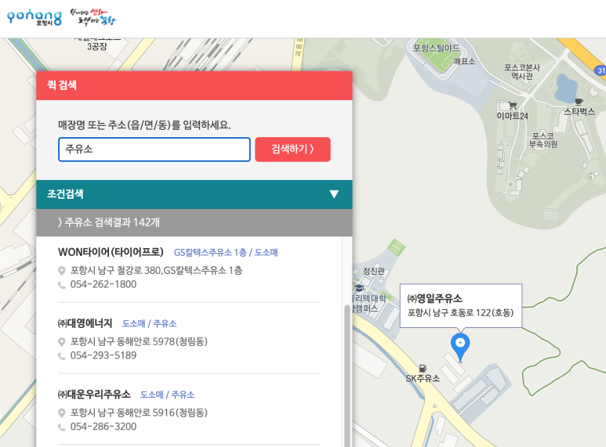Click location pin icon for WON타이어 address
Screen dimensions: 606x447
(61, 271)
